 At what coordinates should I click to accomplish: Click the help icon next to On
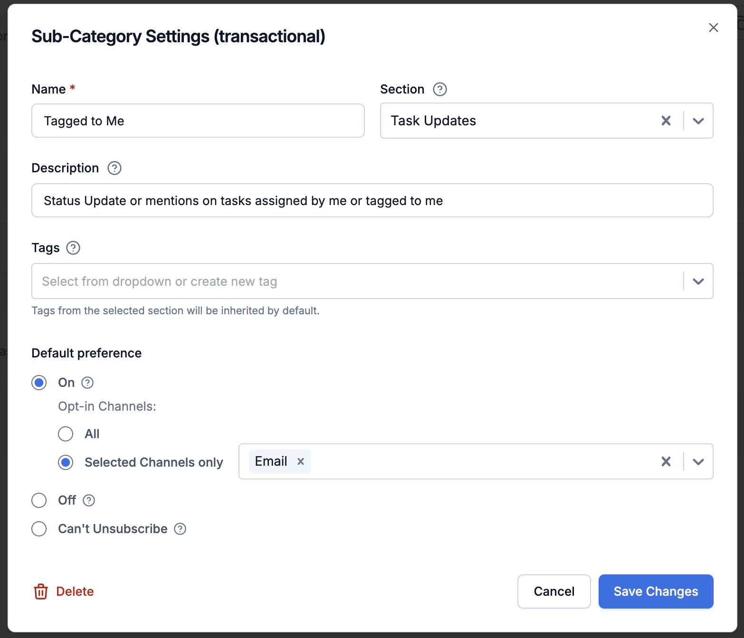click(x=87, y=383)
